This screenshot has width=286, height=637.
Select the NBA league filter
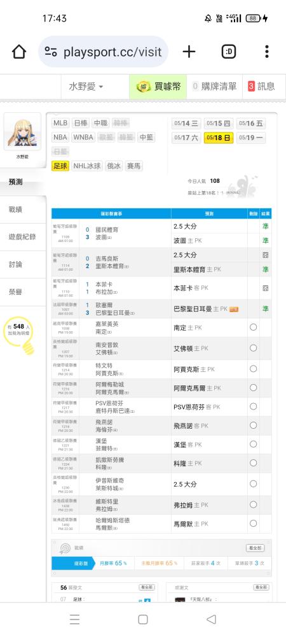coord(60,138)
